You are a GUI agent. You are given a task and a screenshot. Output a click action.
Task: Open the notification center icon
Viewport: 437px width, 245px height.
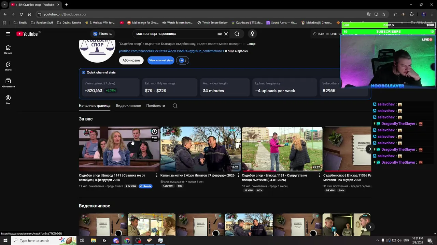click(430, 241)
